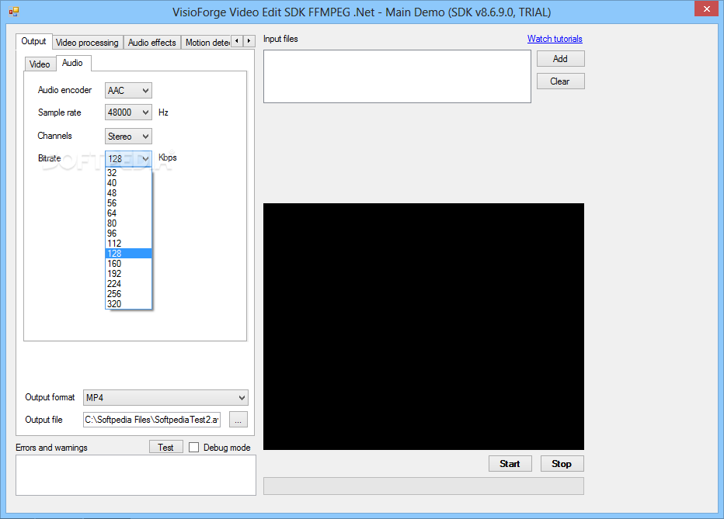Open the Output format dropdown
The width and height of the screenshot is (724, 519).
[x=165, y=398]
